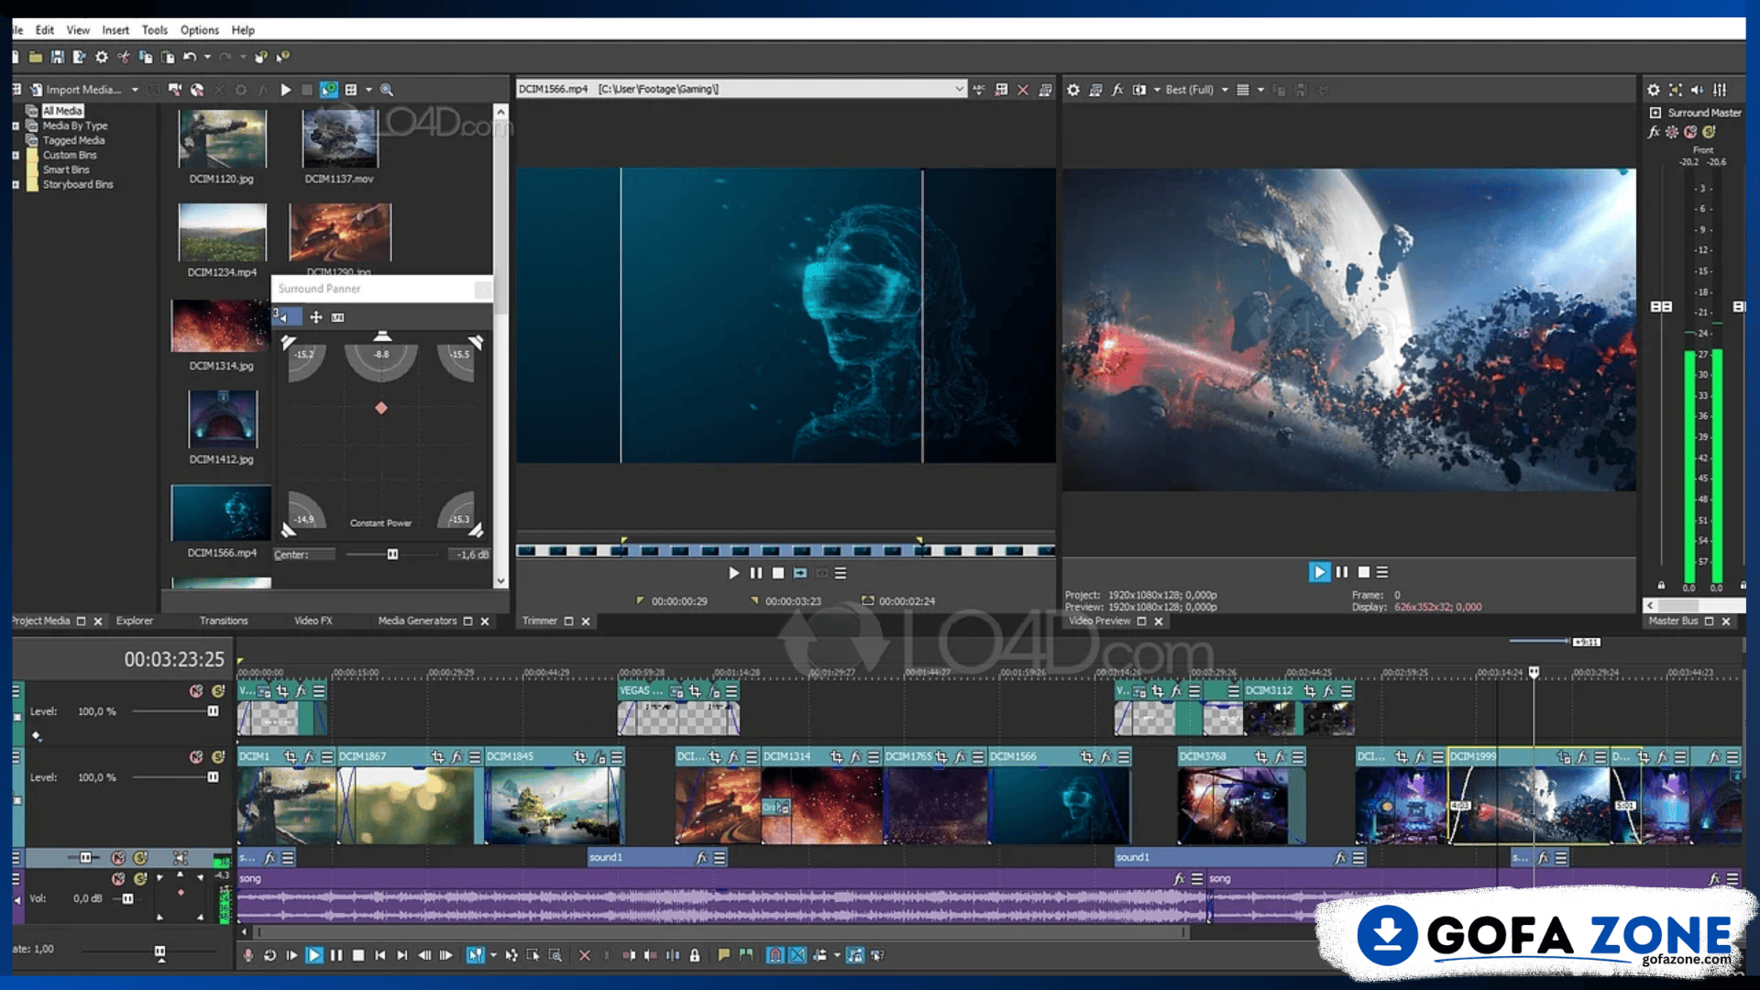Play the clip in the Trimmer

point(733,573)
